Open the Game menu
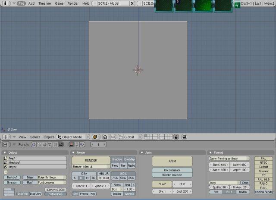Viewport: 276px width, 200px height. point(59,3)
